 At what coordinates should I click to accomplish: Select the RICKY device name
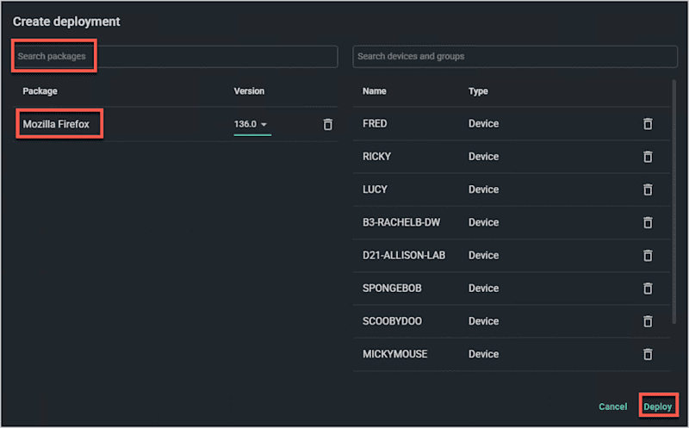pyautogui.click(x=376, y=157)
